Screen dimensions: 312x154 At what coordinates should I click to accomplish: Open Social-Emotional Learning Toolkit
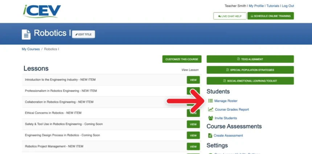pos(250,81)
